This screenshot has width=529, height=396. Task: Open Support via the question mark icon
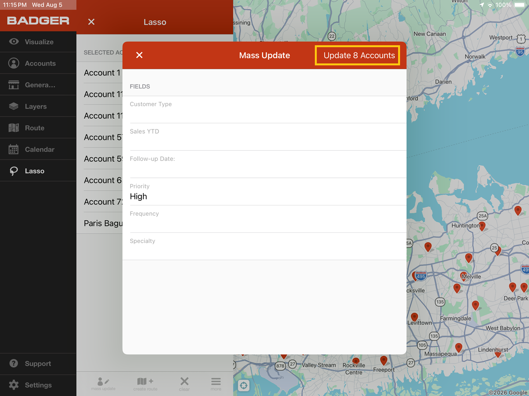click(x=14, y=364)
